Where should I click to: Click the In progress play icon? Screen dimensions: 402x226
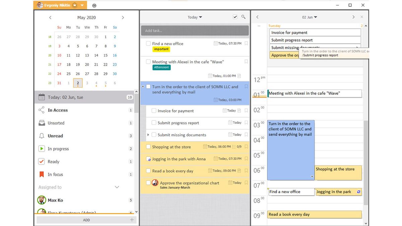click(42, 149)
